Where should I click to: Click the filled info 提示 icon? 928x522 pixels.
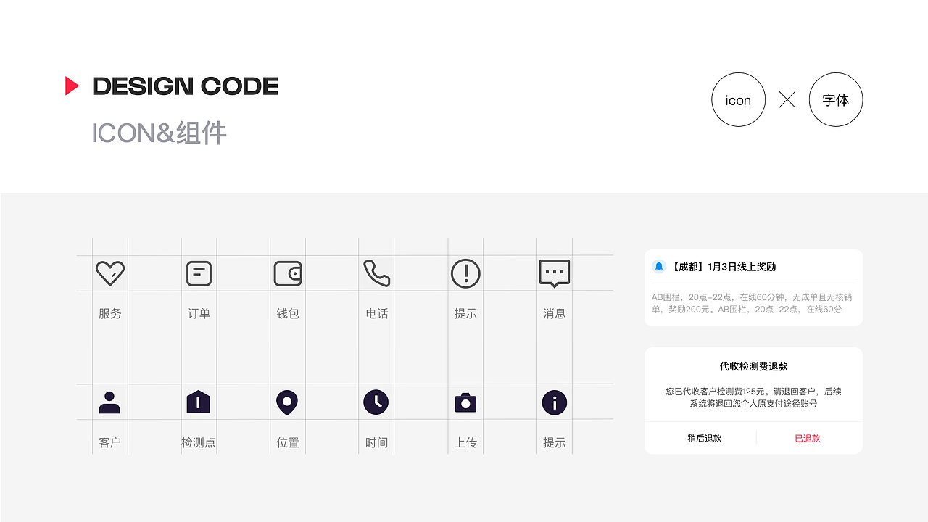click(555, 402)
